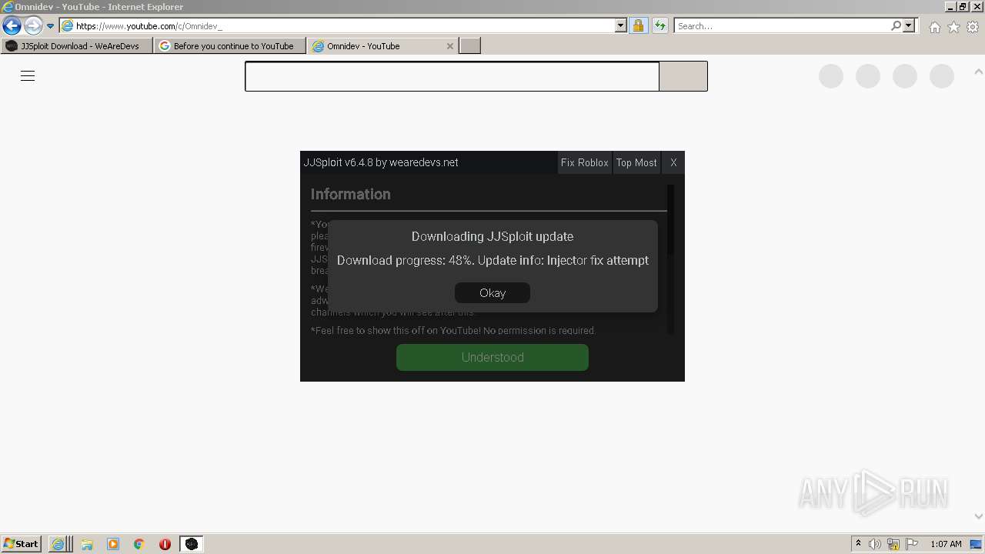
Task: Show hidden system tray icons
Action: tap(858, 544)
